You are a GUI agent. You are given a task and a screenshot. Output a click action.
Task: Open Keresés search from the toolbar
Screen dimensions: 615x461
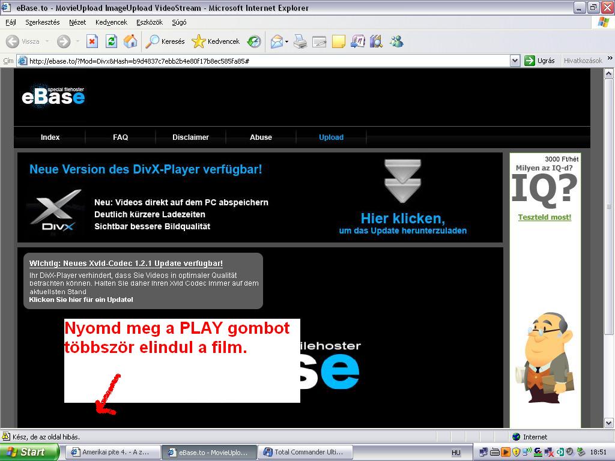point(165,41)
